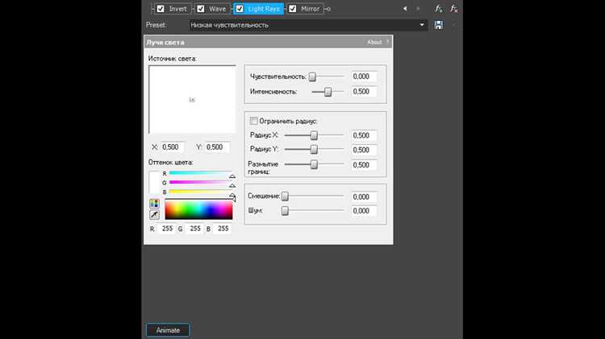This screenshot has width=605, height=339.
Task: Select the Light Rays plug-in tab
Action: click(264, 9)
